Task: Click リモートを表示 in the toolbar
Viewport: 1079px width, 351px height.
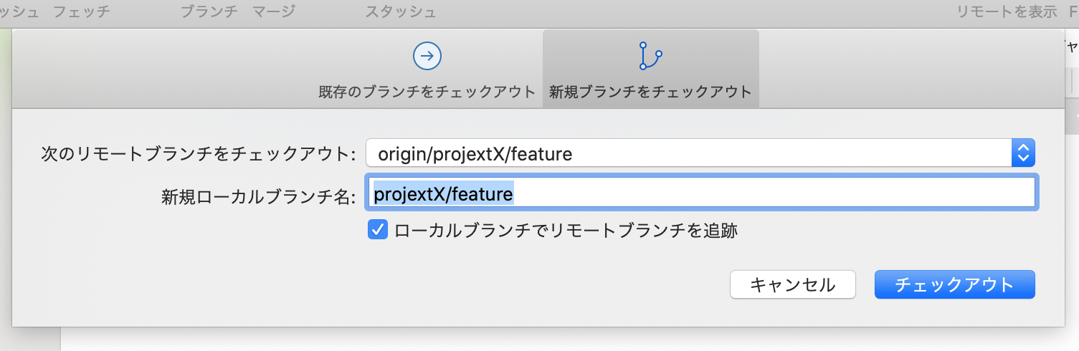Action: 1007,11
